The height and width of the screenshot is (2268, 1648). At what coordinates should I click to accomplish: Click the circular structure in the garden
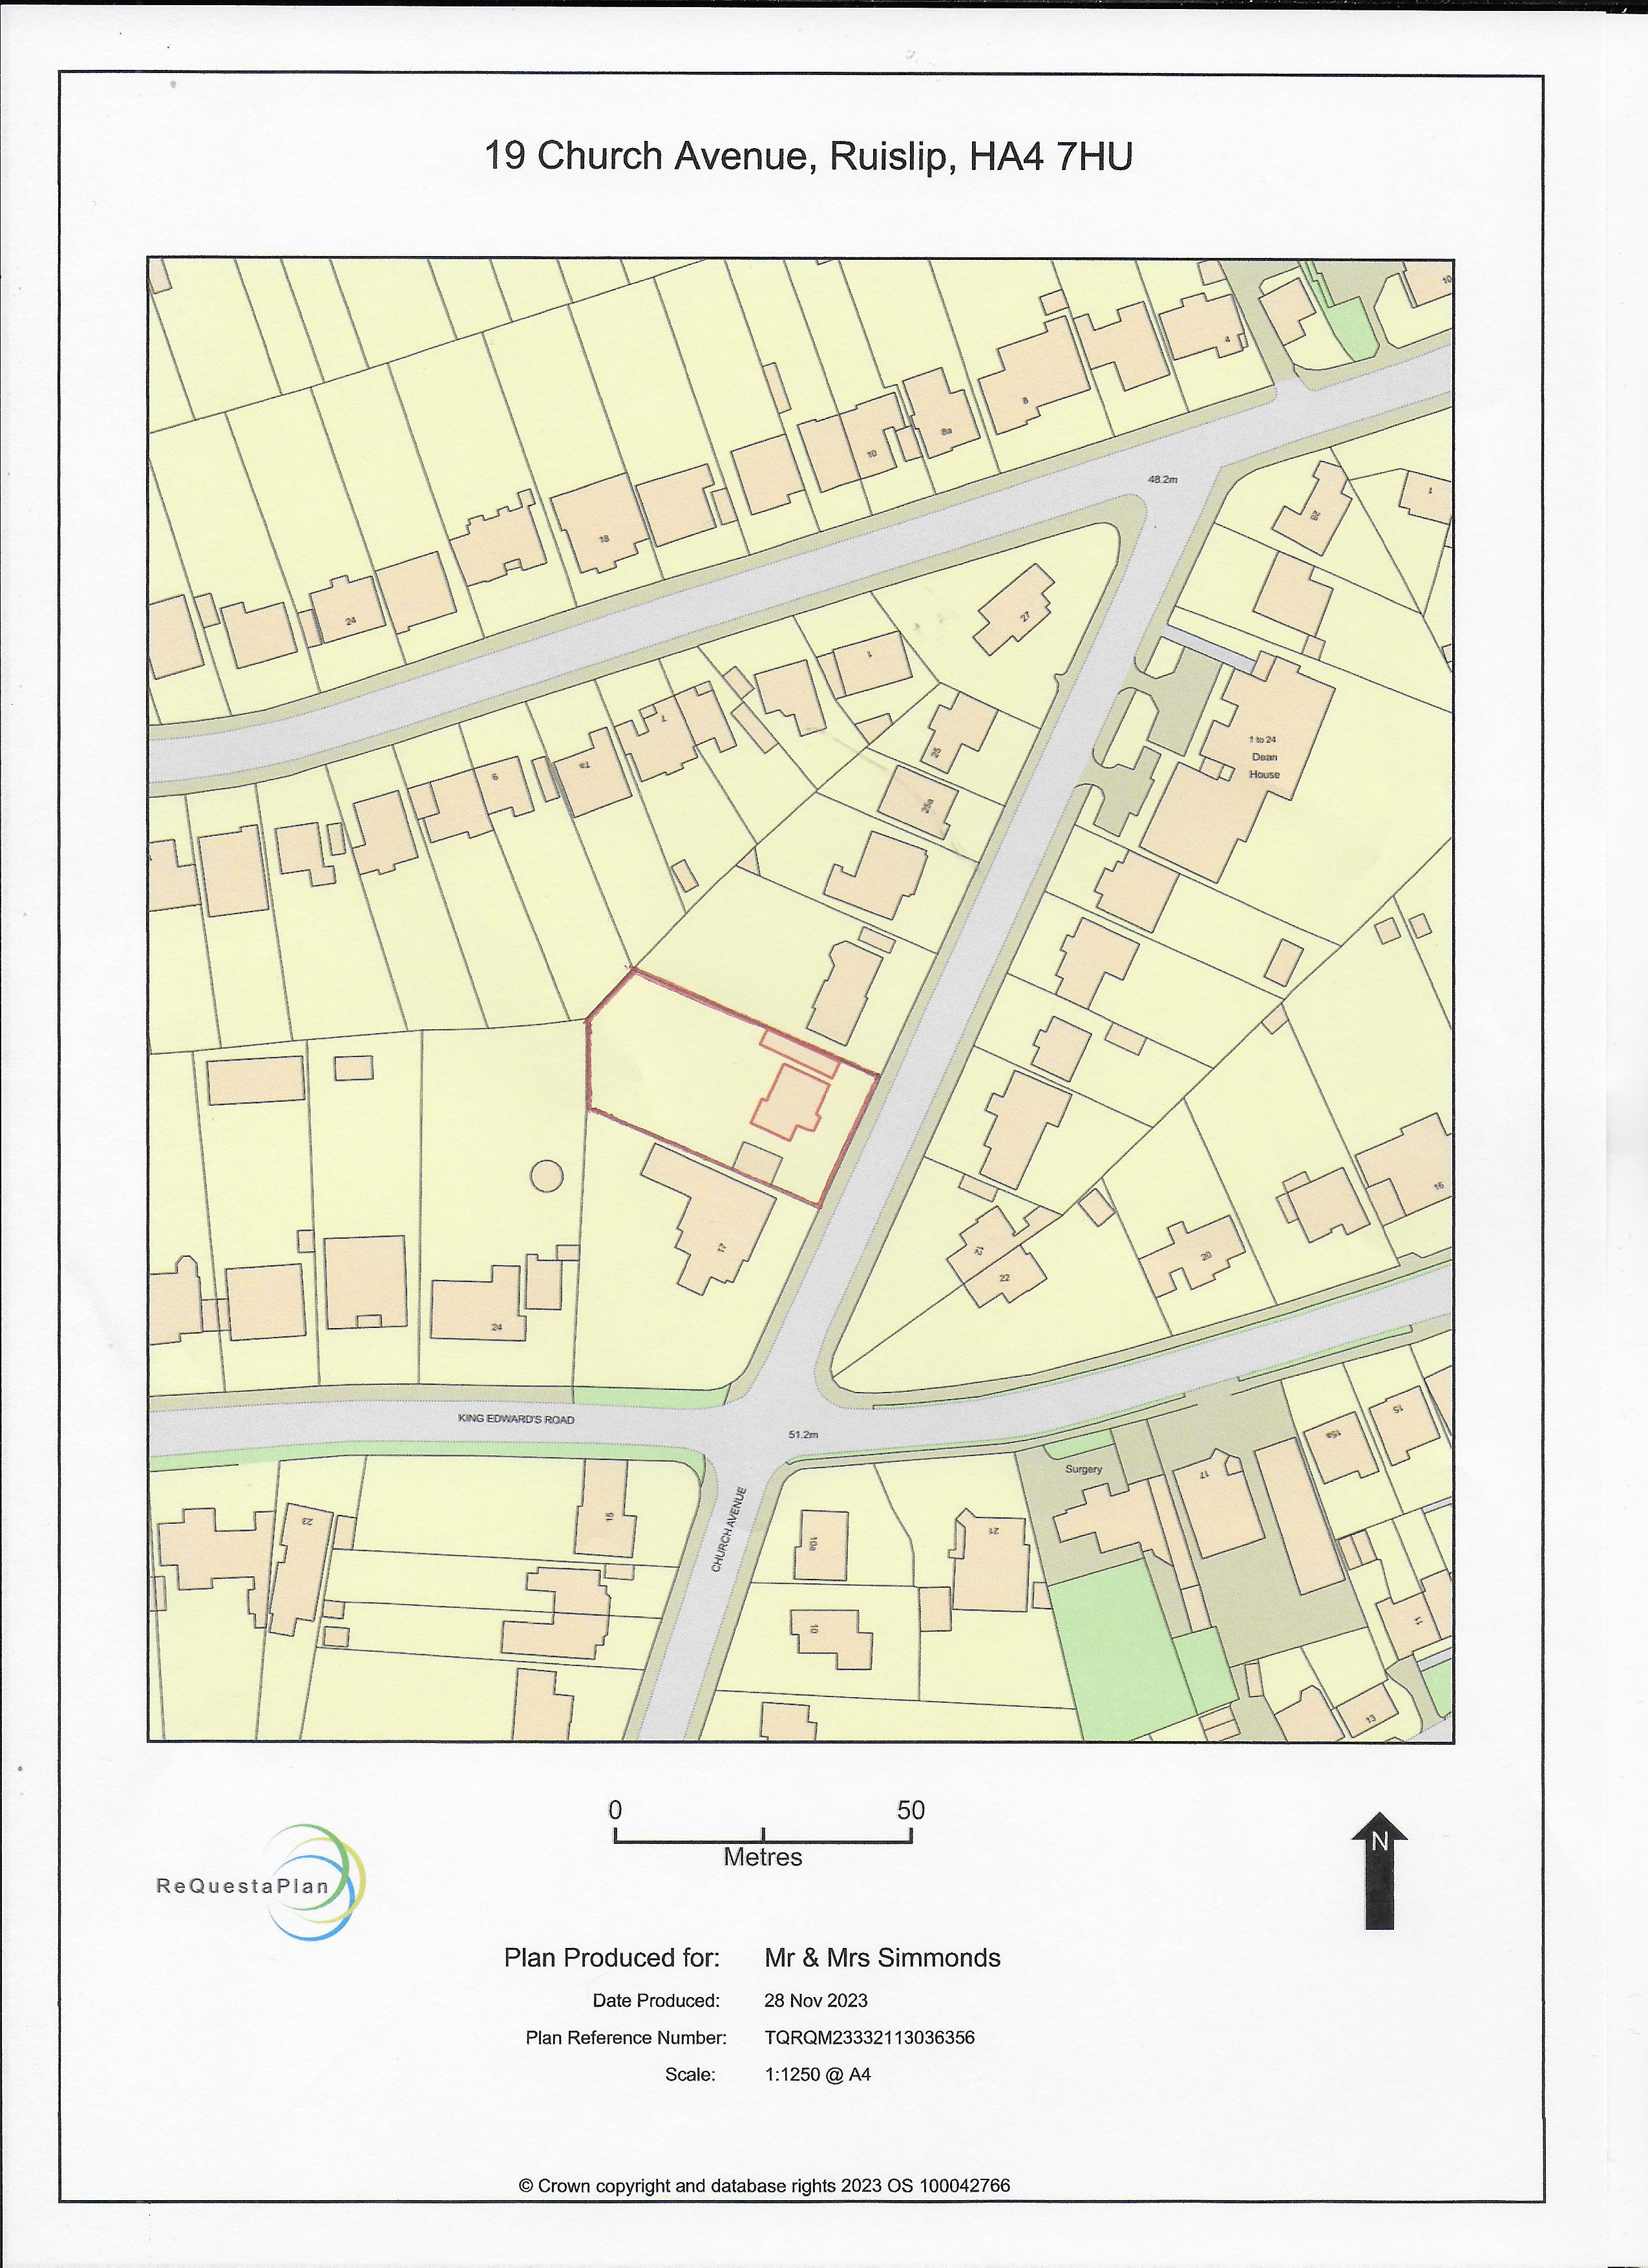(547, 1175)
